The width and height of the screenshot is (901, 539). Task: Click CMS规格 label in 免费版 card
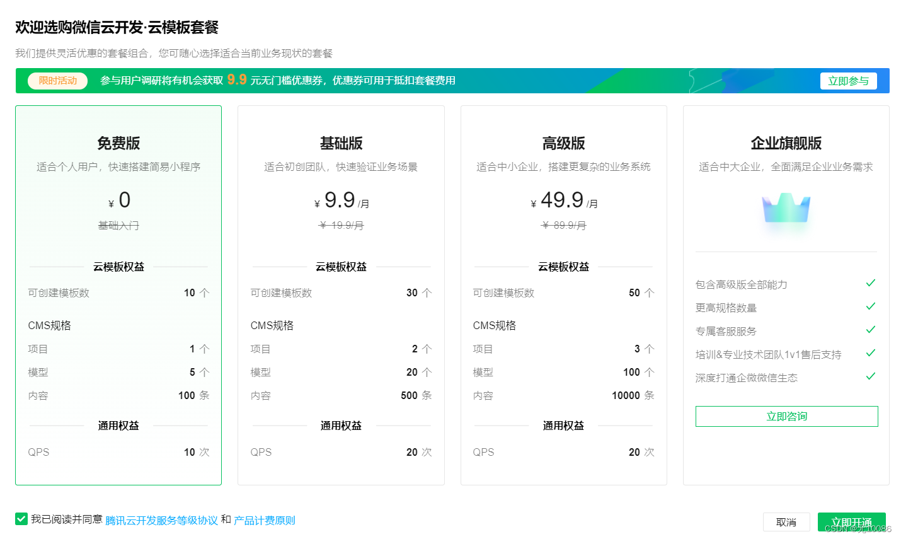(50, 325)
